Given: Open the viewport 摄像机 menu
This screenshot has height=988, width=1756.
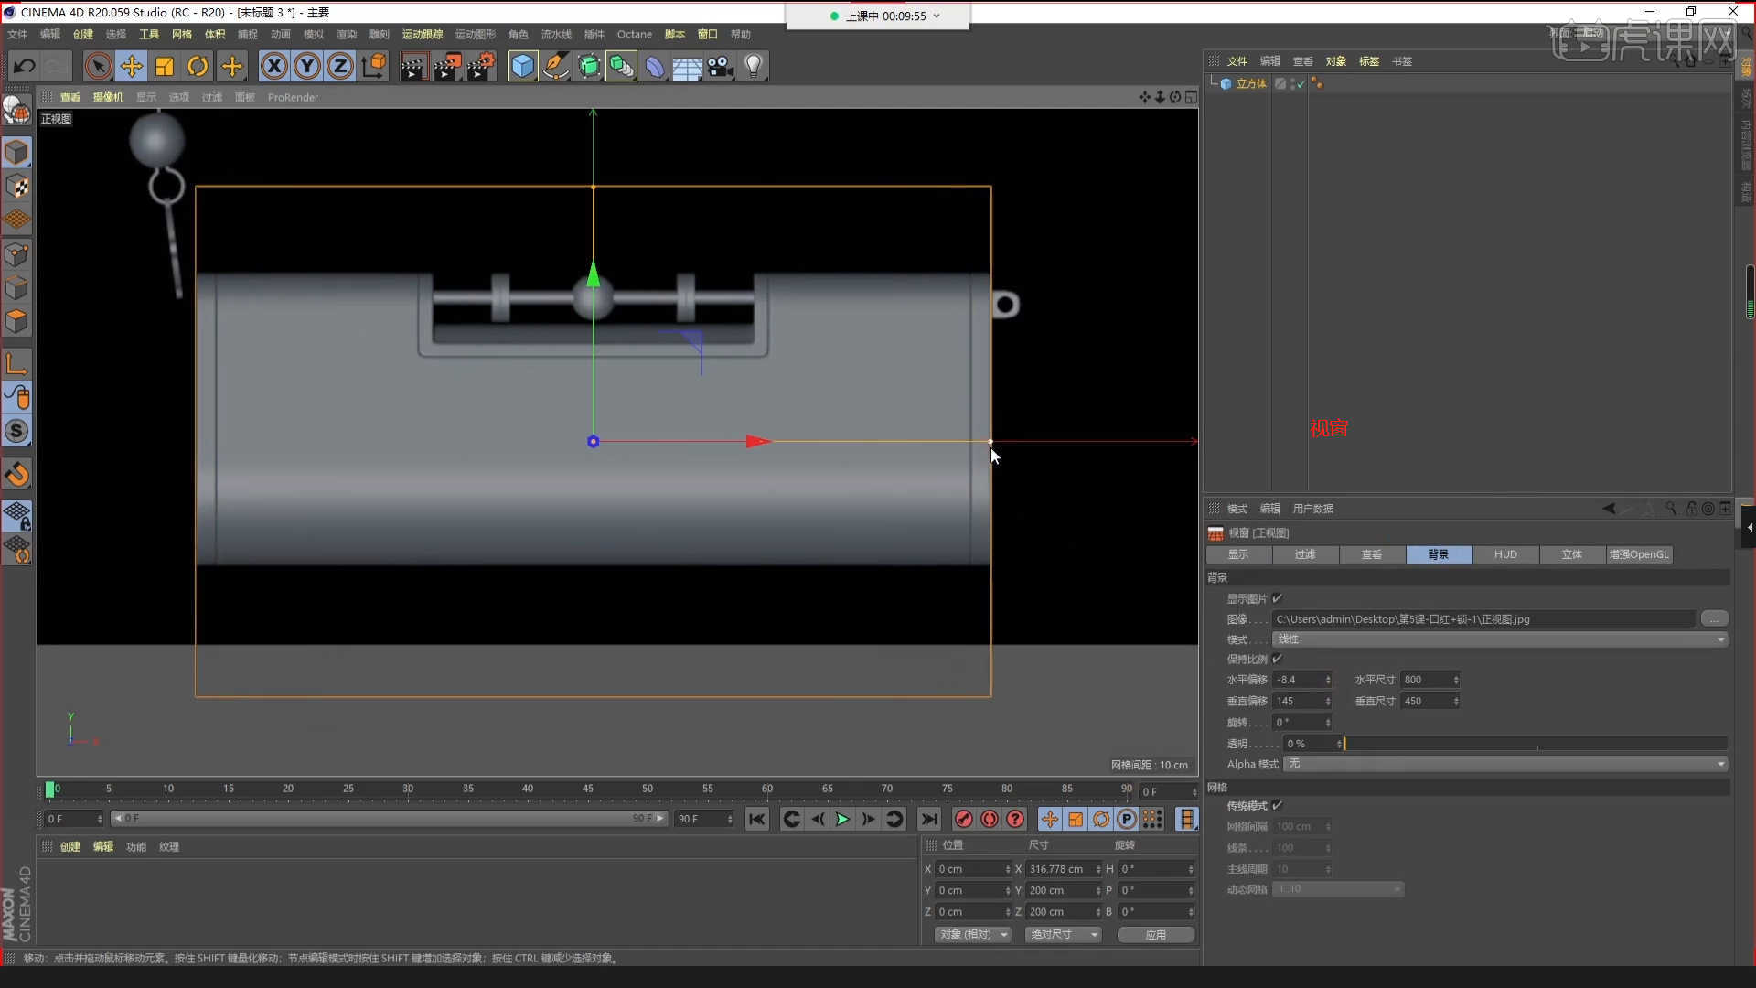Looking at the screenshot, I should (x=108, y=97).
